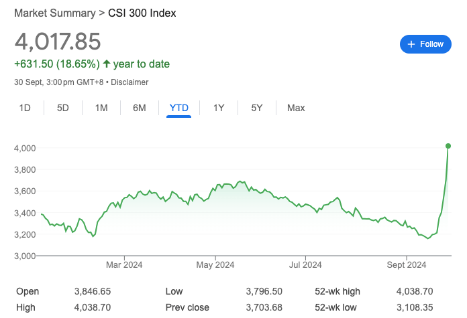Screen dimensions: 467x318
Task: Show the Max chart range
Action: click(x=296, y=108)
